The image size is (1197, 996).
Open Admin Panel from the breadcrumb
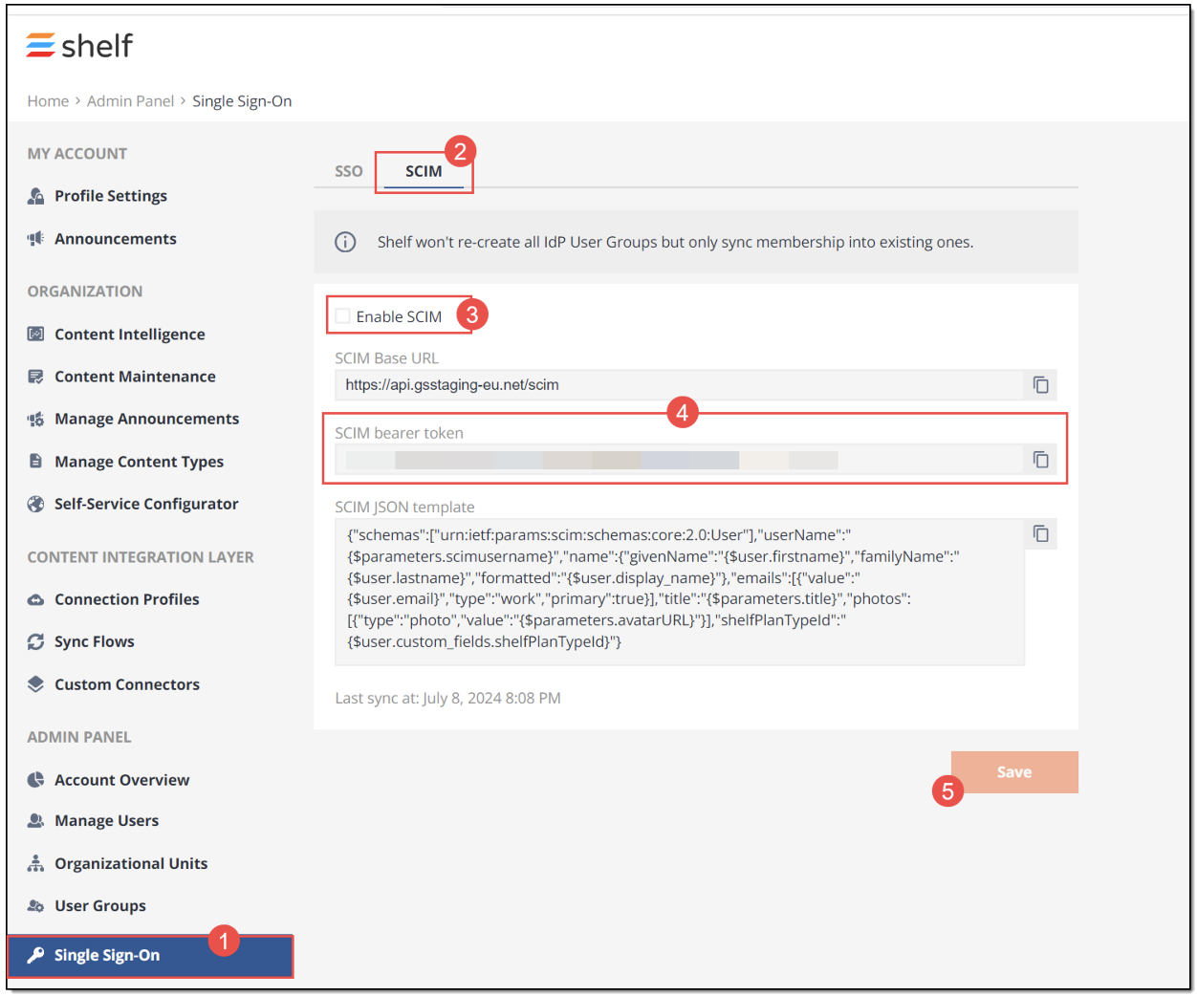[x=131, y=101]
